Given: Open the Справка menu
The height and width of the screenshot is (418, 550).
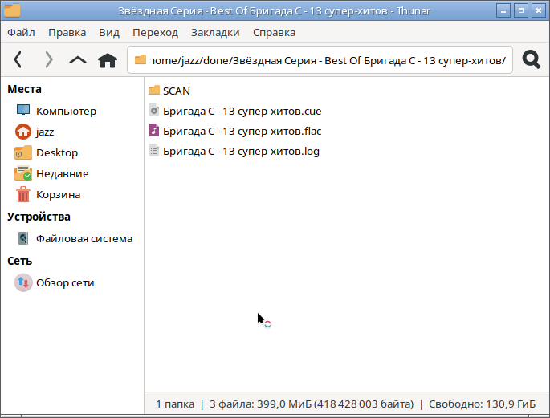Looking at the screenshot, I should point(275,33).
